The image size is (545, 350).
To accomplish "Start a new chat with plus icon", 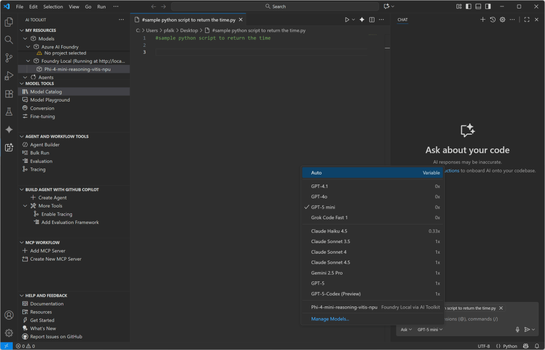I will [x=483, y=20].
